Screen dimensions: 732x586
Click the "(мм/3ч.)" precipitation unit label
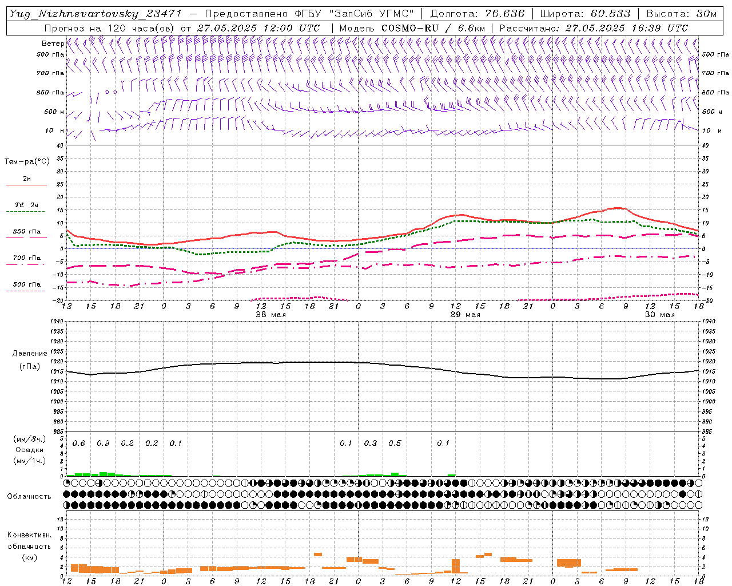(x=30, y=439)
